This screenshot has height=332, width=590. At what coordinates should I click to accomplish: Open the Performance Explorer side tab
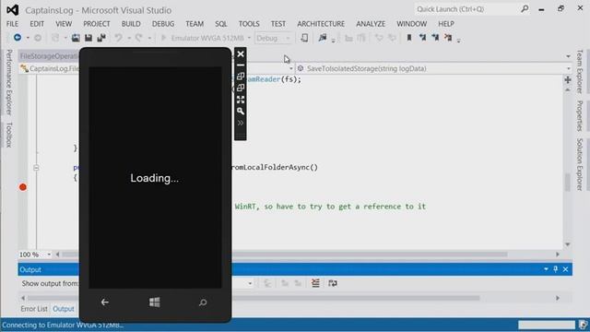coord(9,82)
